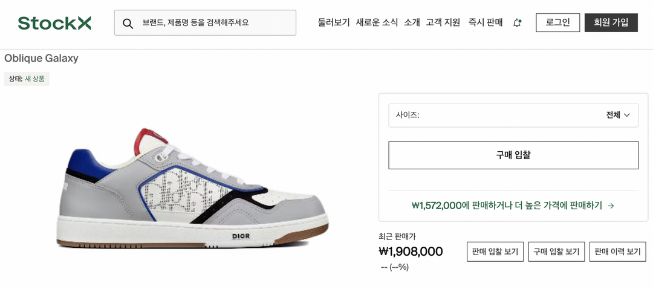View bids via 구매 입찰 보기
653x289 pixels.
click(556, 252)
